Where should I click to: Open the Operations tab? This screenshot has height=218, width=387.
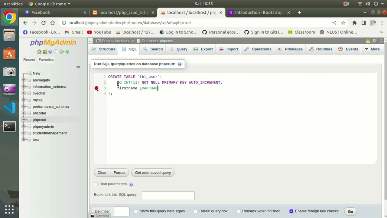pyautogui.click(x=258, y=49)
